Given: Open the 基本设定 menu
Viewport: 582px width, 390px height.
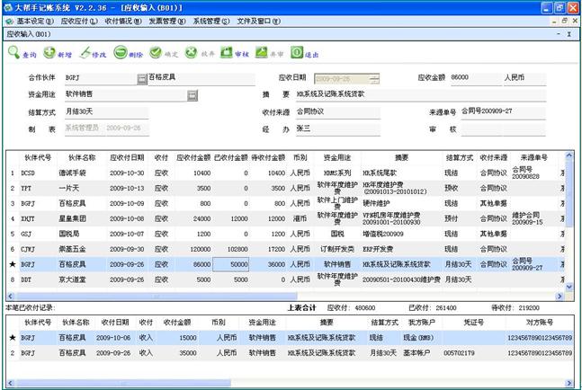Looking at the screenshot, I should [35, 22].
